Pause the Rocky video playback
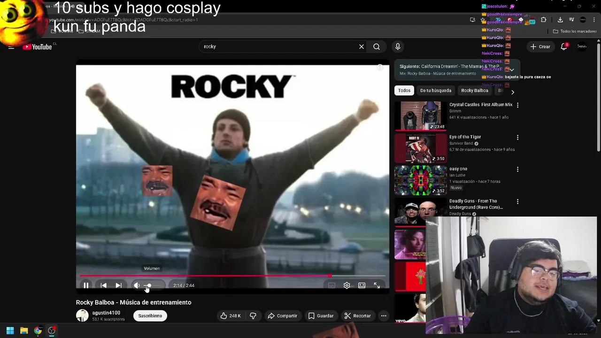Viewport: 601px width, 338px height. [86, 285]
